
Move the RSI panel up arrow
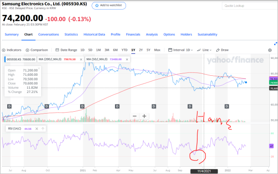pyautogui.click(x=43, y=129)
